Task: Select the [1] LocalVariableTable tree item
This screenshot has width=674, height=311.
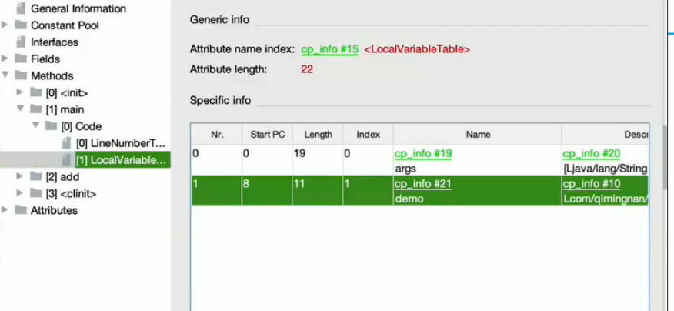Action: tap(121, 160)
